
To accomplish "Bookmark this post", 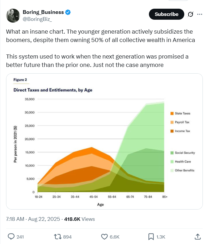I will [x=151, y=237].
